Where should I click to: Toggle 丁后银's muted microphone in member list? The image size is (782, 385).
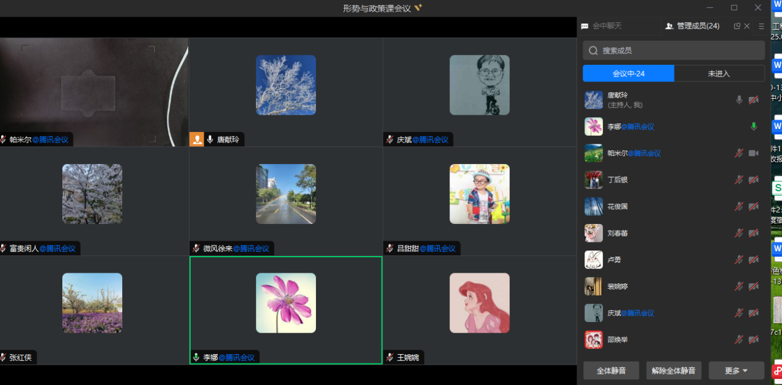click(x=739, y=180)
